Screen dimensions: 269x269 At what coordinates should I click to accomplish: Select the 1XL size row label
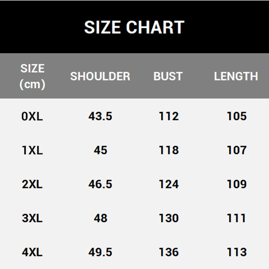click(32, 150)
